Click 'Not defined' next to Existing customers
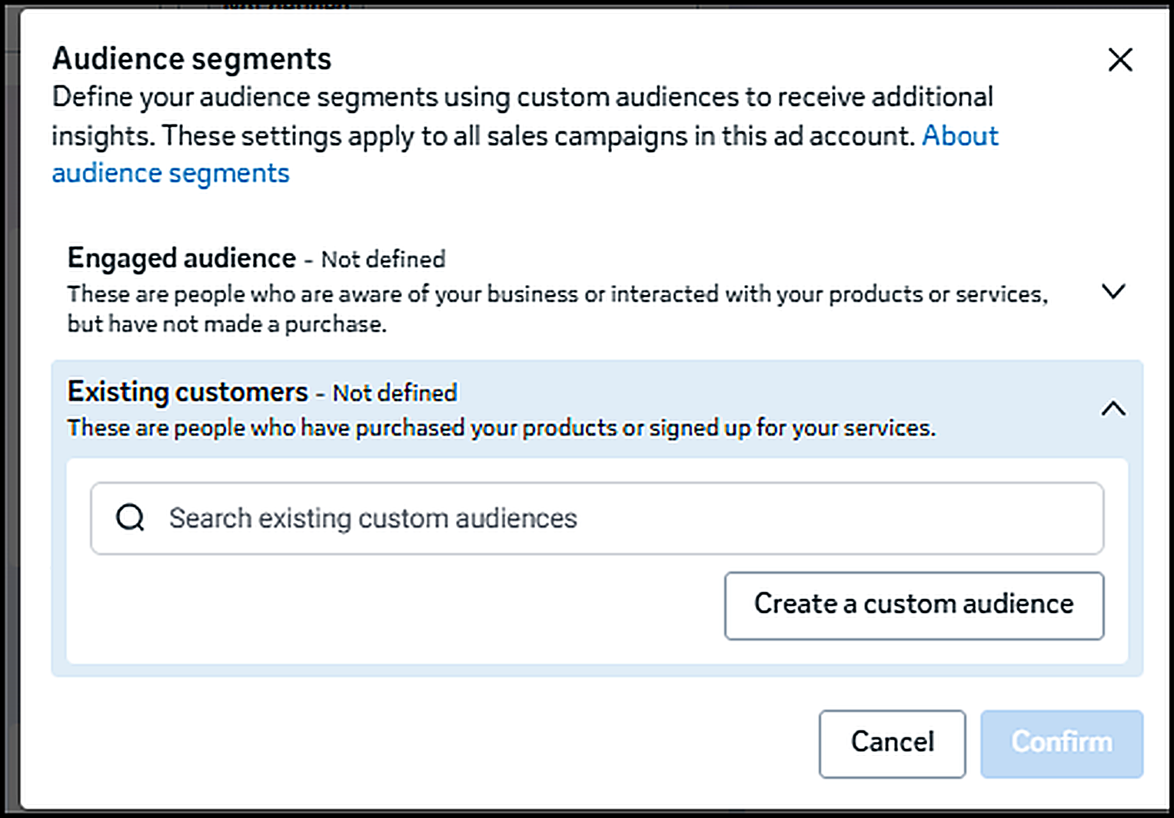The height and width of the screenshot is (818, 1174). tap(394, 393)
